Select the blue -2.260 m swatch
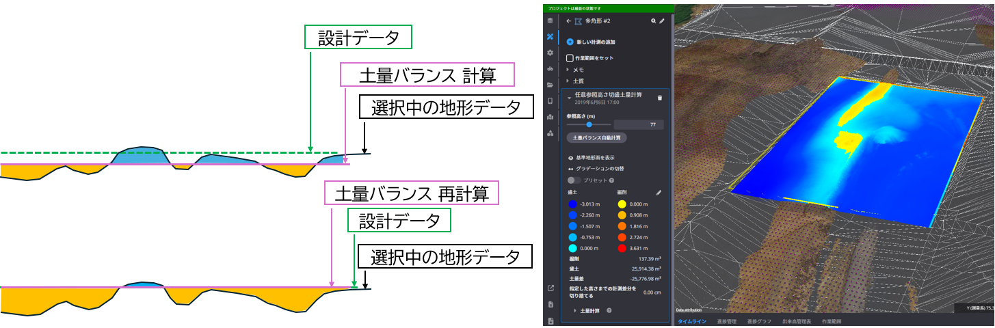Image resolution: width=995 pixels, height=328 pixels. pyautogui.click(x=573, y=215)
